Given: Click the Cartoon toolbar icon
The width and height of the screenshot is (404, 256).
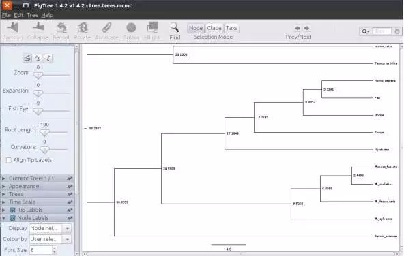Looking at the screenshot, I should [x=13, y=27].
